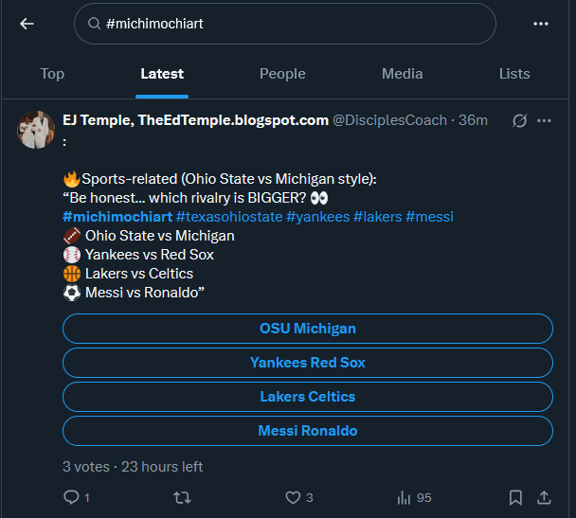576x518 pixels.
Task: Like the rivalry poll post
Action: pos(294,497)
